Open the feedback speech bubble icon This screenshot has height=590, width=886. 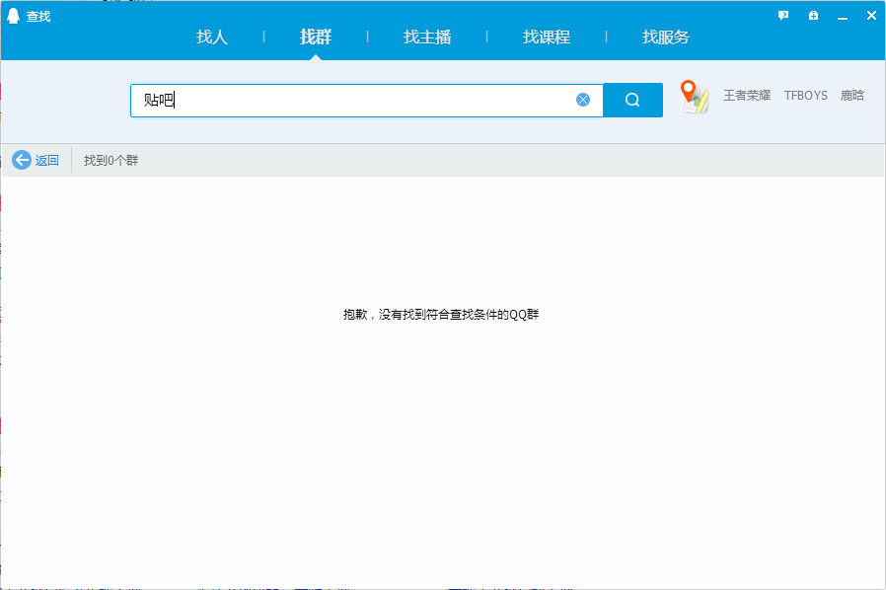point(783,16)
